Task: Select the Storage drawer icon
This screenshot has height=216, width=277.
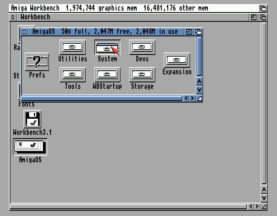Action: (142, 75)
